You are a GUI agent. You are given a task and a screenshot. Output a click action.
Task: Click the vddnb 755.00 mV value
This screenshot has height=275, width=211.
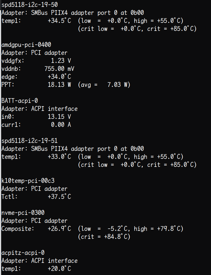(x=59, y=69)
